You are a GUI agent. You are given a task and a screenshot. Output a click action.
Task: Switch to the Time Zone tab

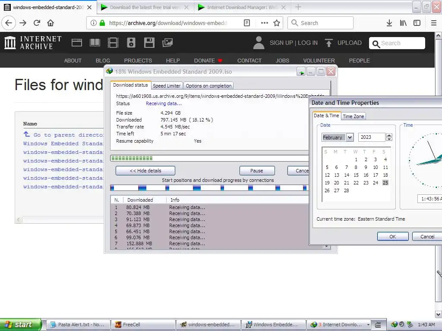tap(353, 116)
